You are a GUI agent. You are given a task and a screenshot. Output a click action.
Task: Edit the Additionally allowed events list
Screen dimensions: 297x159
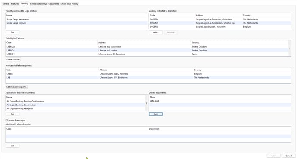tap(13, 146)
